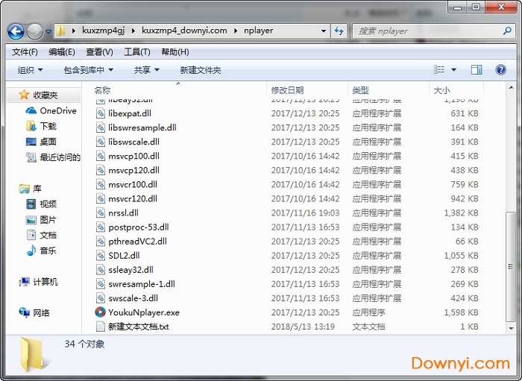Image resolution: width=522 pixels, height=381 pixels.
Task: Open 下载 folder in sidebar
Action: [x=48, y=126]
